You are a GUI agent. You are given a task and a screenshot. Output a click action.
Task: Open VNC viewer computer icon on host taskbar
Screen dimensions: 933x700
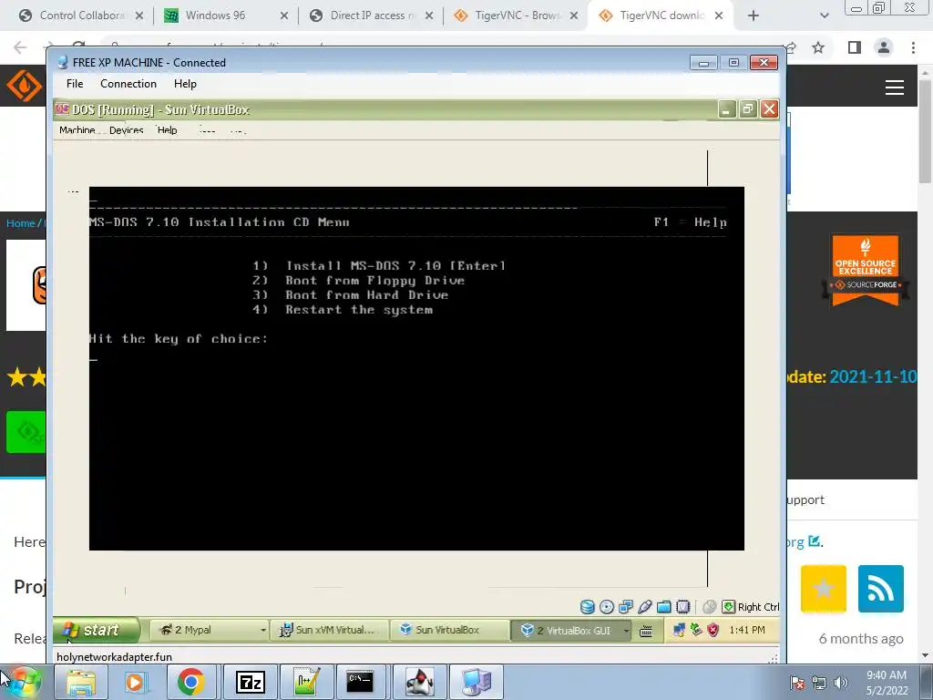click(476, 682)
